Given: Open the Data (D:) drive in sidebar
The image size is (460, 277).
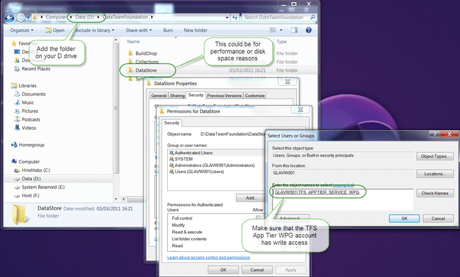Looking at the screenshot, I should coord(31,179).
